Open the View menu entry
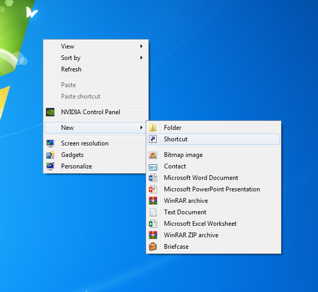The width and height of the screenshot is (318, 292). [96, 46]
